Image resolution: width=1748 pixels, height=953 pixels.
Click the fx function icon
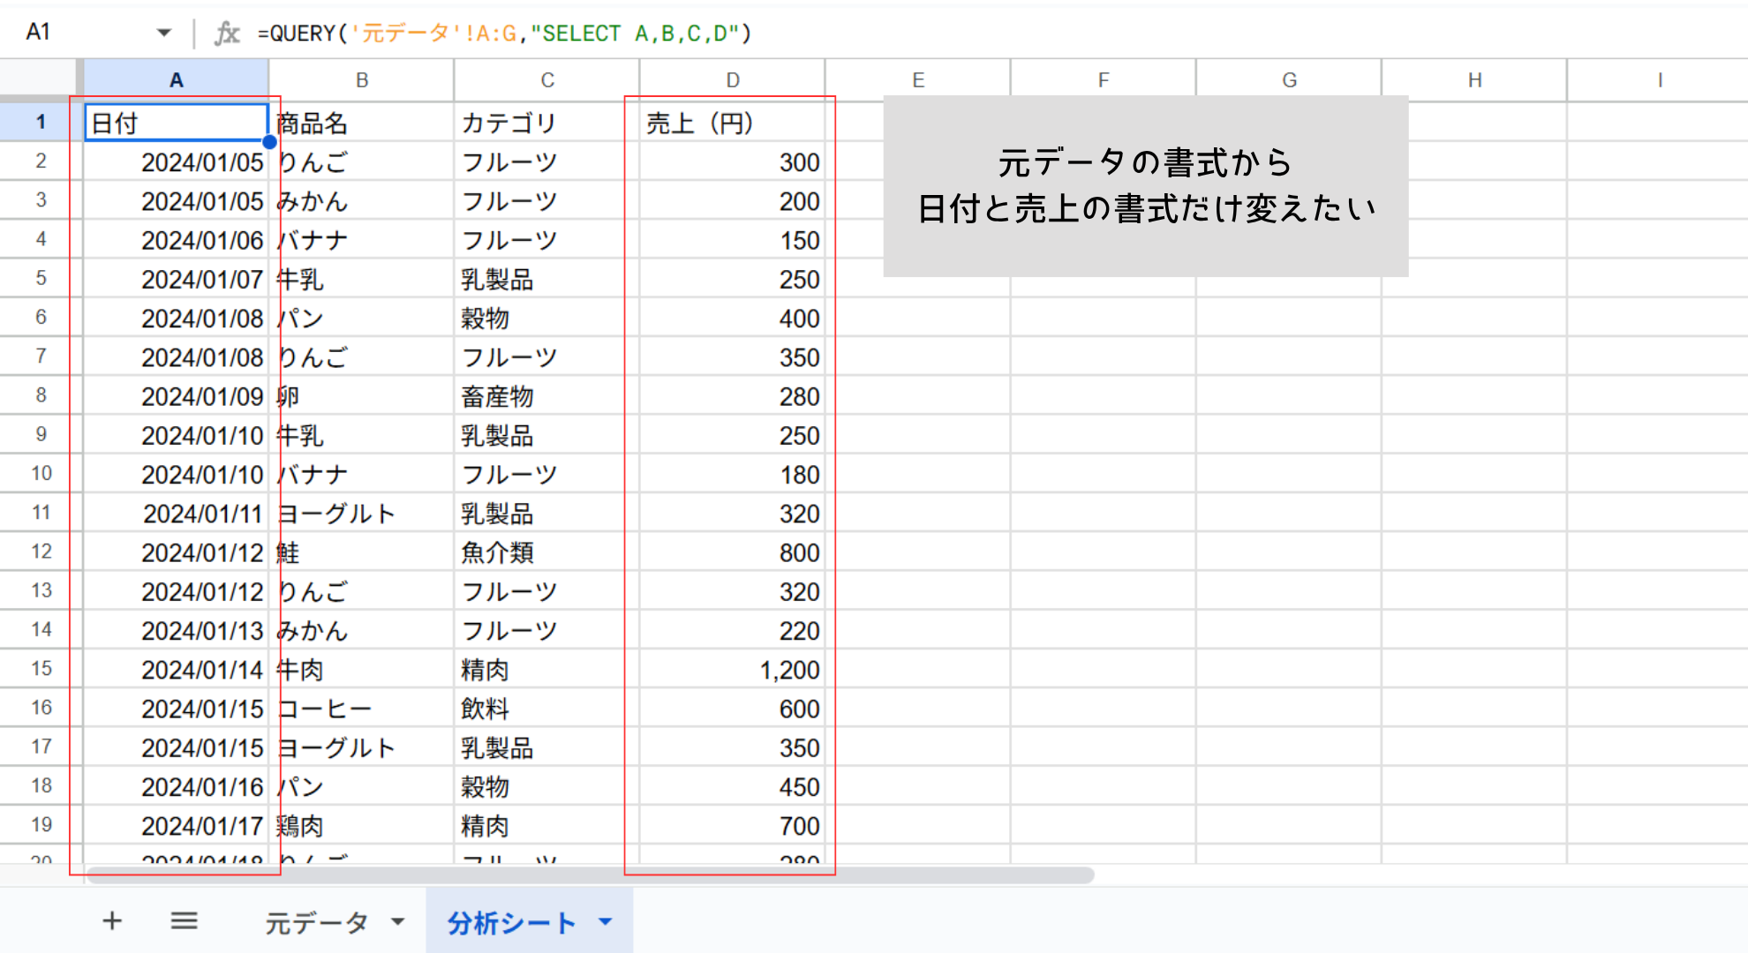tap(227, 34)
